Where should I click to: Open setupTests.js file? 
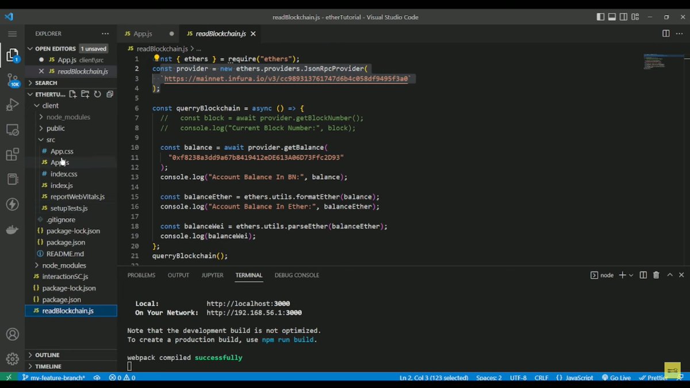[x=71, y=208]
